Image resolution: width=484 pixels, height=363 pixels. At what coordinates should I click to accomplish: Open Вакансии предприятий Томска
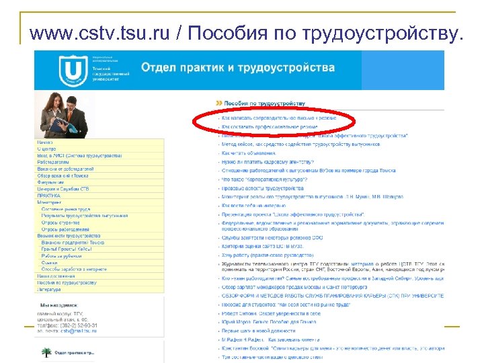tap(73, 242)
